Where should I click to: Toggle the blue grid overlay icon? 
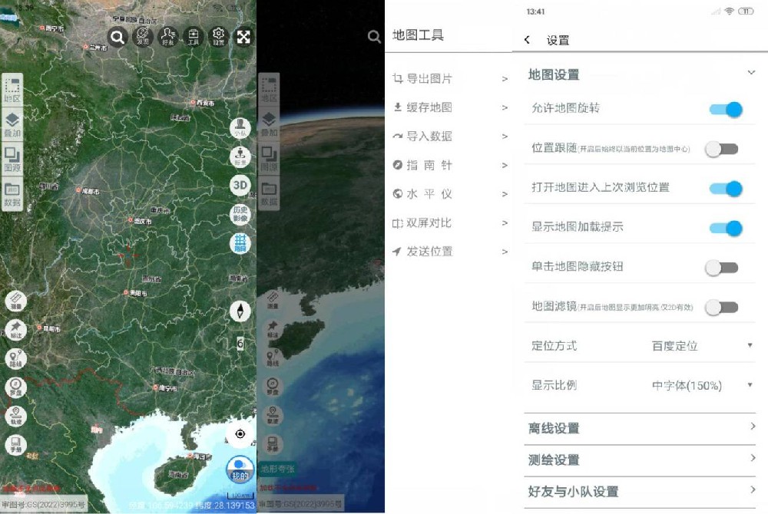point(240,243)
